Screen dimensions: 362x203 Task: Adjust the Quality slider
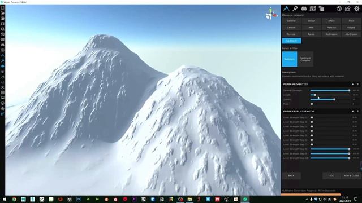point(330,99)
